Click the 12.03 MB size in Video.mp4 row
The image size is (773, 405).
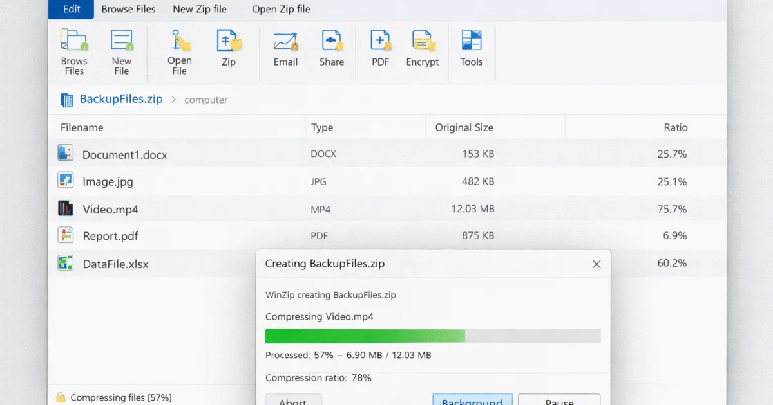click(473, 209)
